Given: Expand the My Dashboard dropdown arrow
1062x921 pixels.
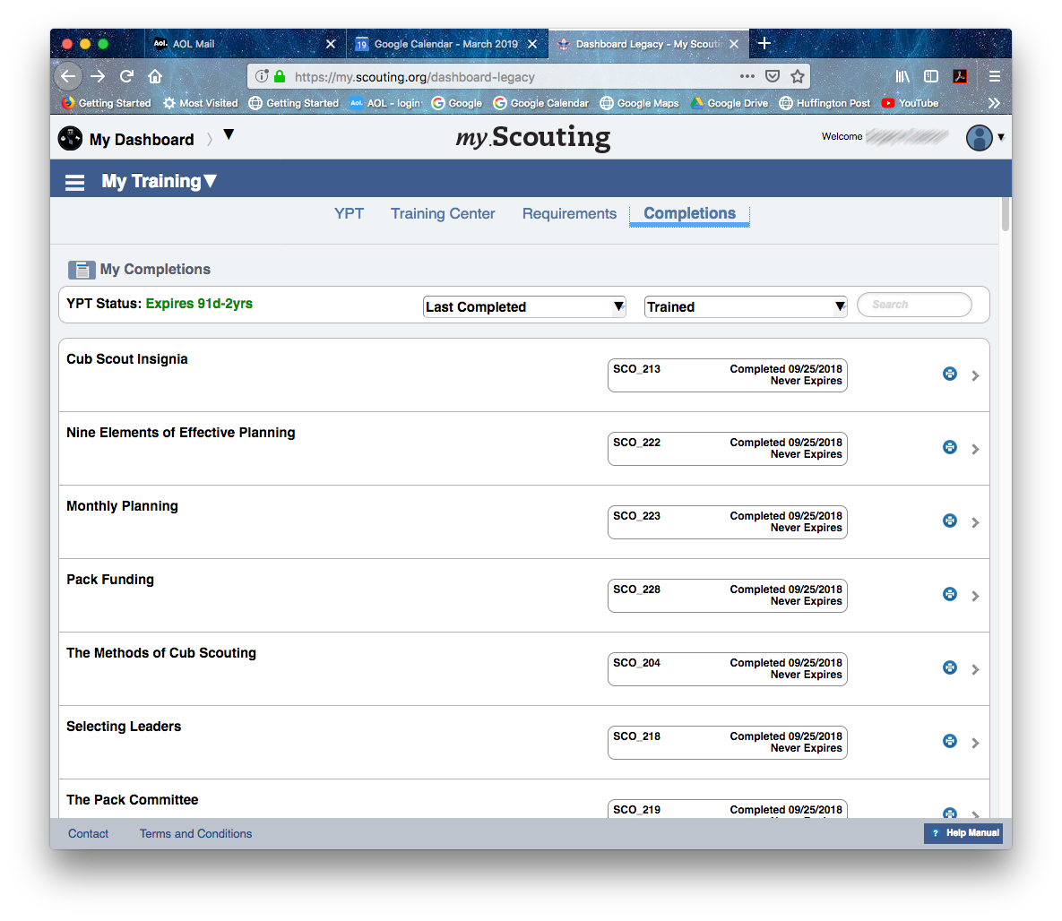Looking at the screenshot, I should (x=229, y=134).
